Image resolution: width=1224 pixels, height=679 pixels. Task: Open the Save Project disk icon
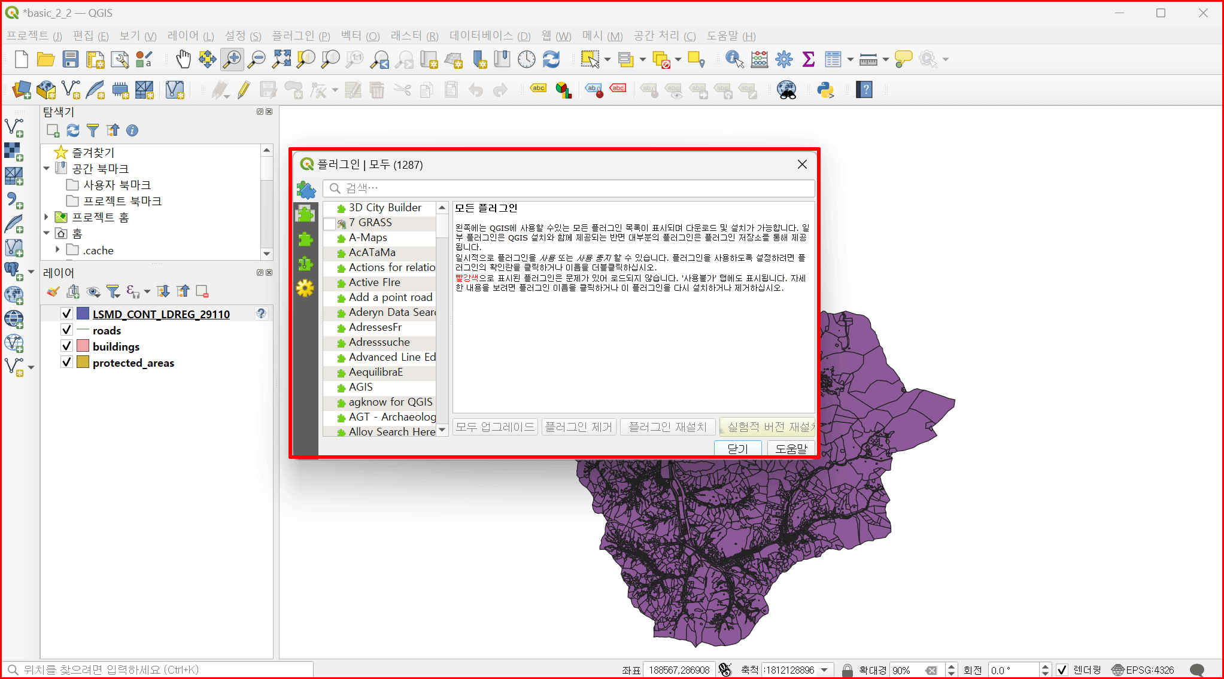point(71,59)
